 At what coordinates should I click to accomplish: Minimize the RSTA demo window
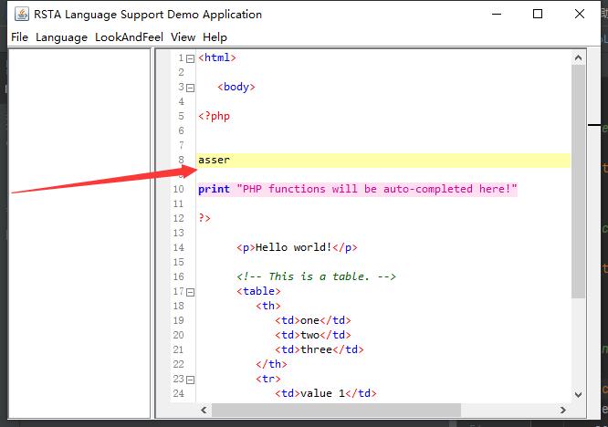point(497,14)
